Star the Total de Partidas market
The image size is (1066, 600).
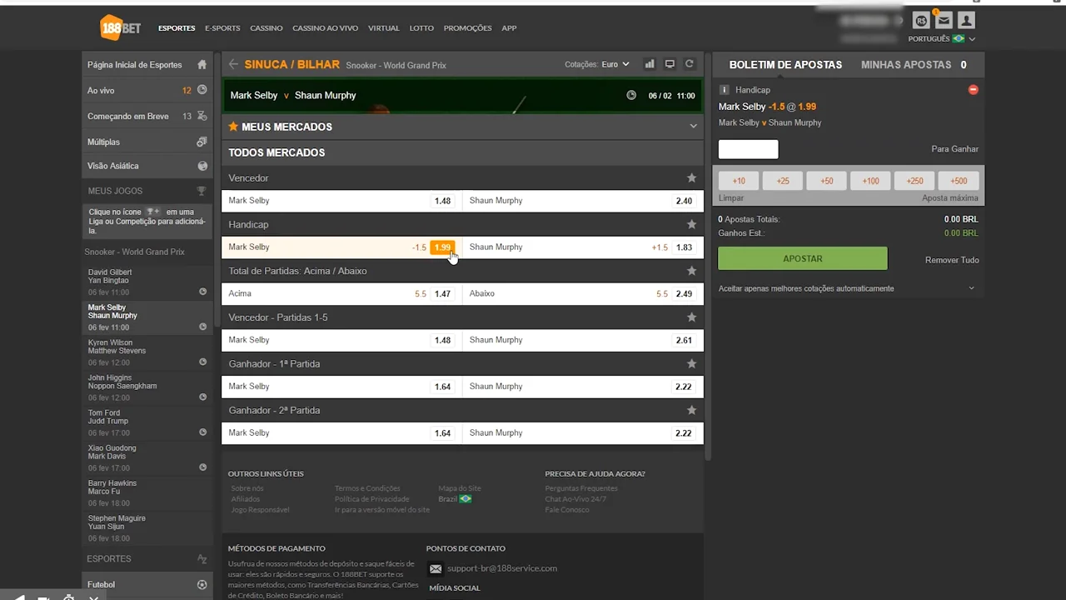tap(691, 271)
